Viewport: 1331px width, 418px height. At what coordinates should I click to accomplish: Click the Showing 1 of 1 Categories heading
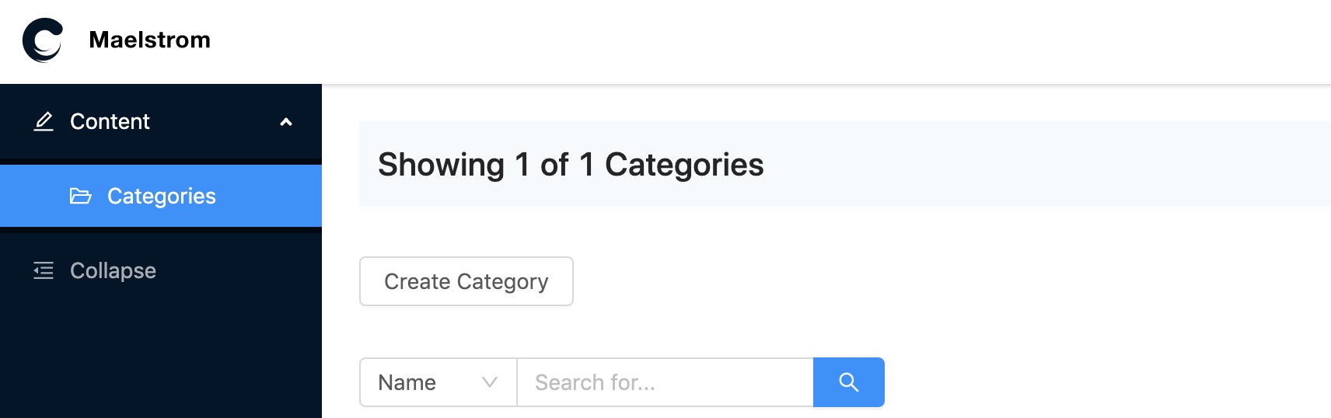coord(571,165)
